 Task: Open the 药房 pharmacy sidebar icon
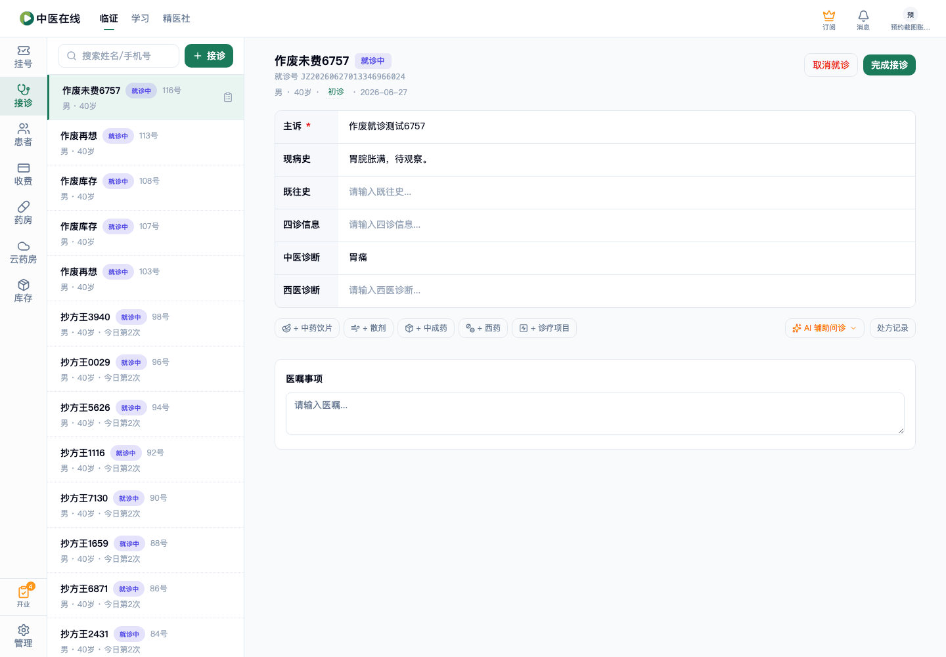click(23, 213)
